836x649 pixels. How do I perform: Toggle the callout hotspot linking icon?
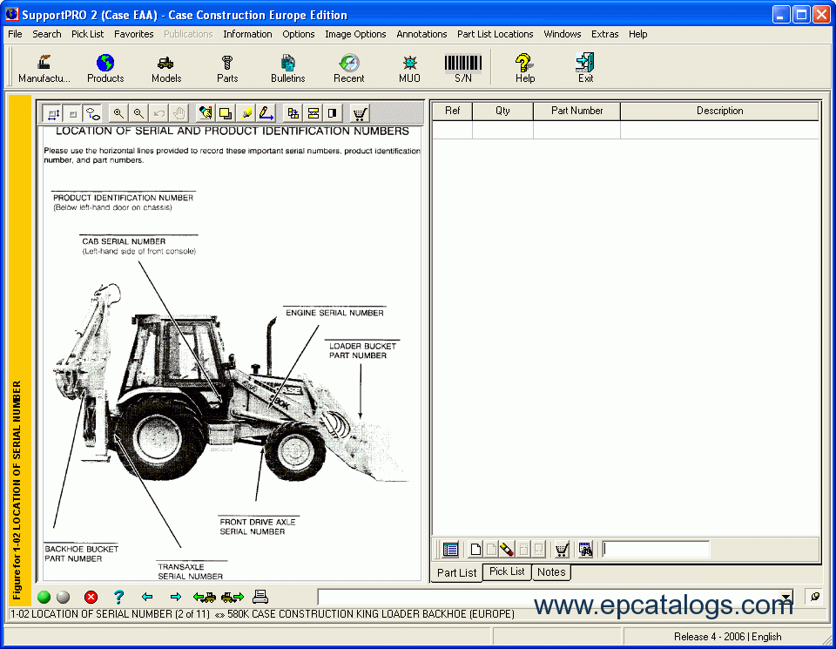coord(93,113)
